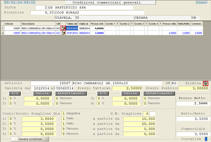The width and height of the screenshot is (211, 142).
Task: Click the UM field KG in detail panel
Action: coord(174,83)
